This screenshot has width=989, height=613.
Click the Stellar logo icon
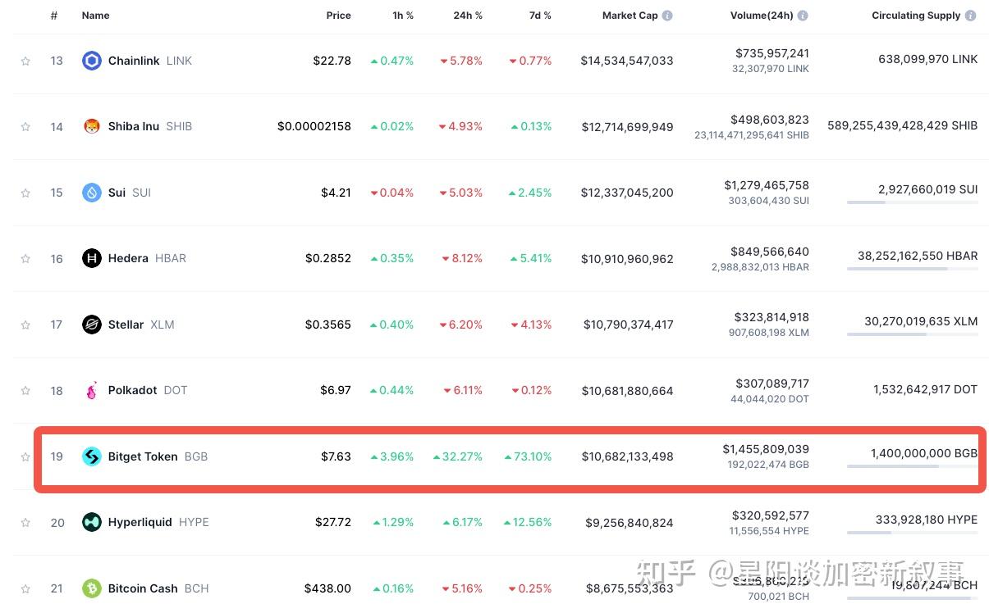tap(92, 325)
